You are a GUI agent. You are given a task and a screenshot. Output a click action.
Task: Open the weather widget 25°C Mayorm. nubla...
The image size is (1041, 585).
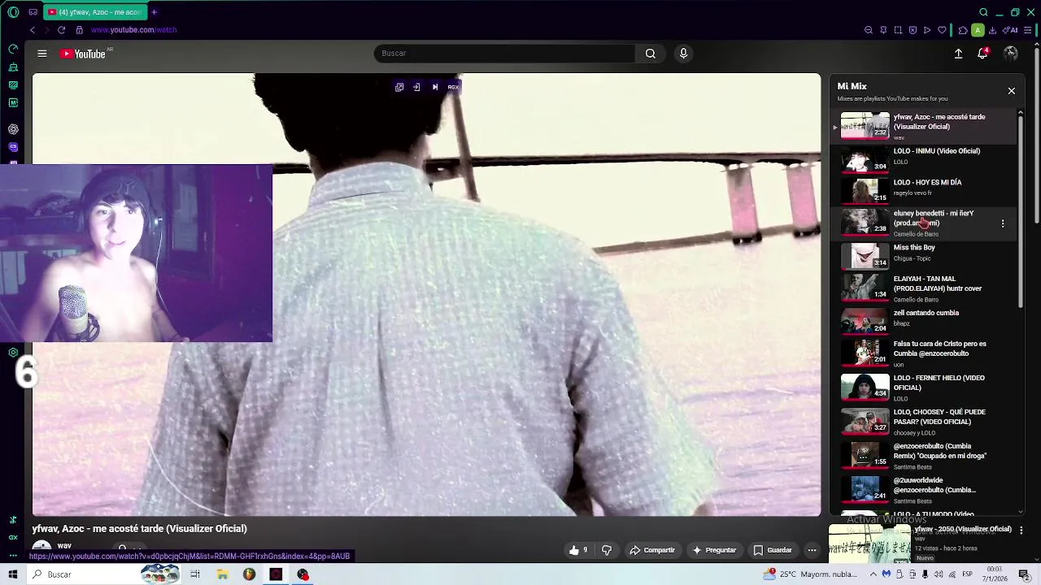(810, 574)
